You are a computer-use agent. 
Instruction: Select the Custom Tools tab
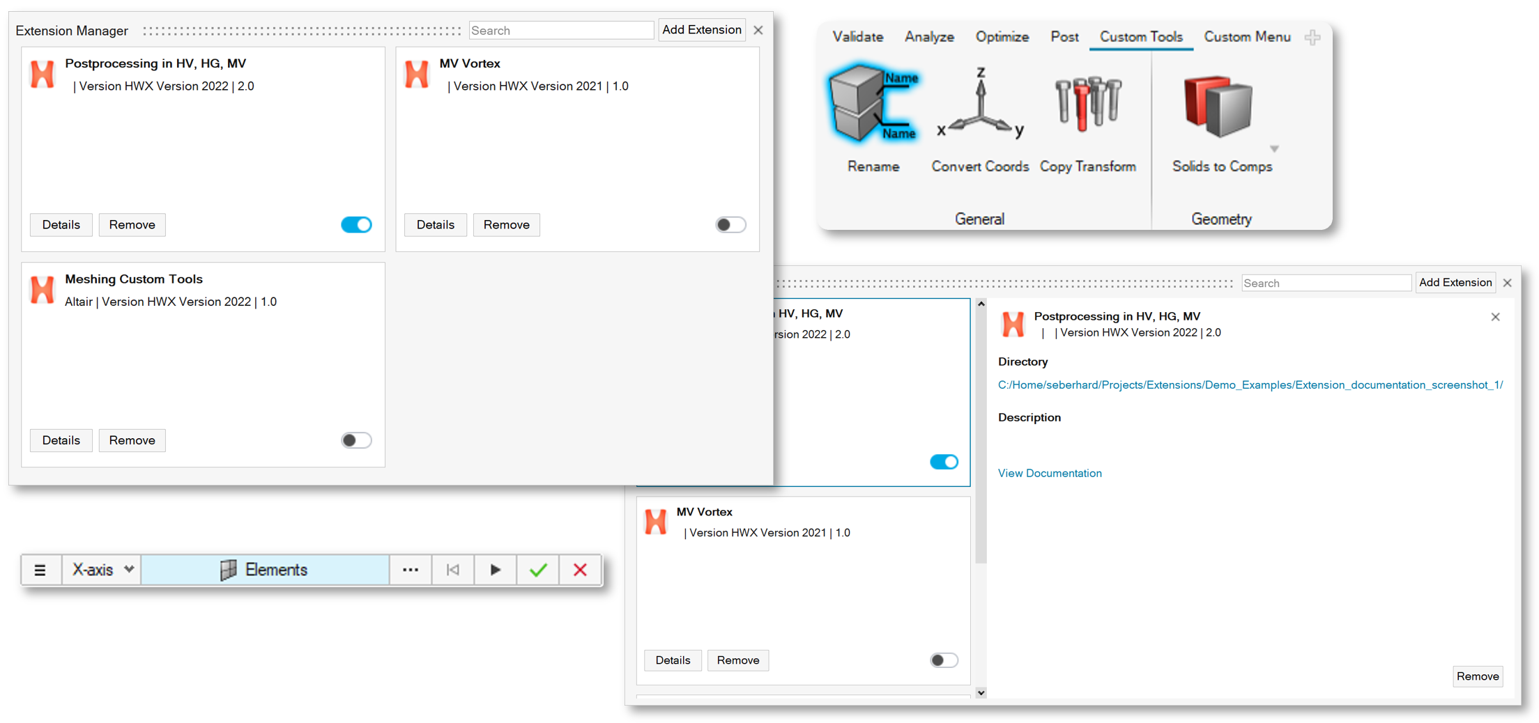[1141, 37]
